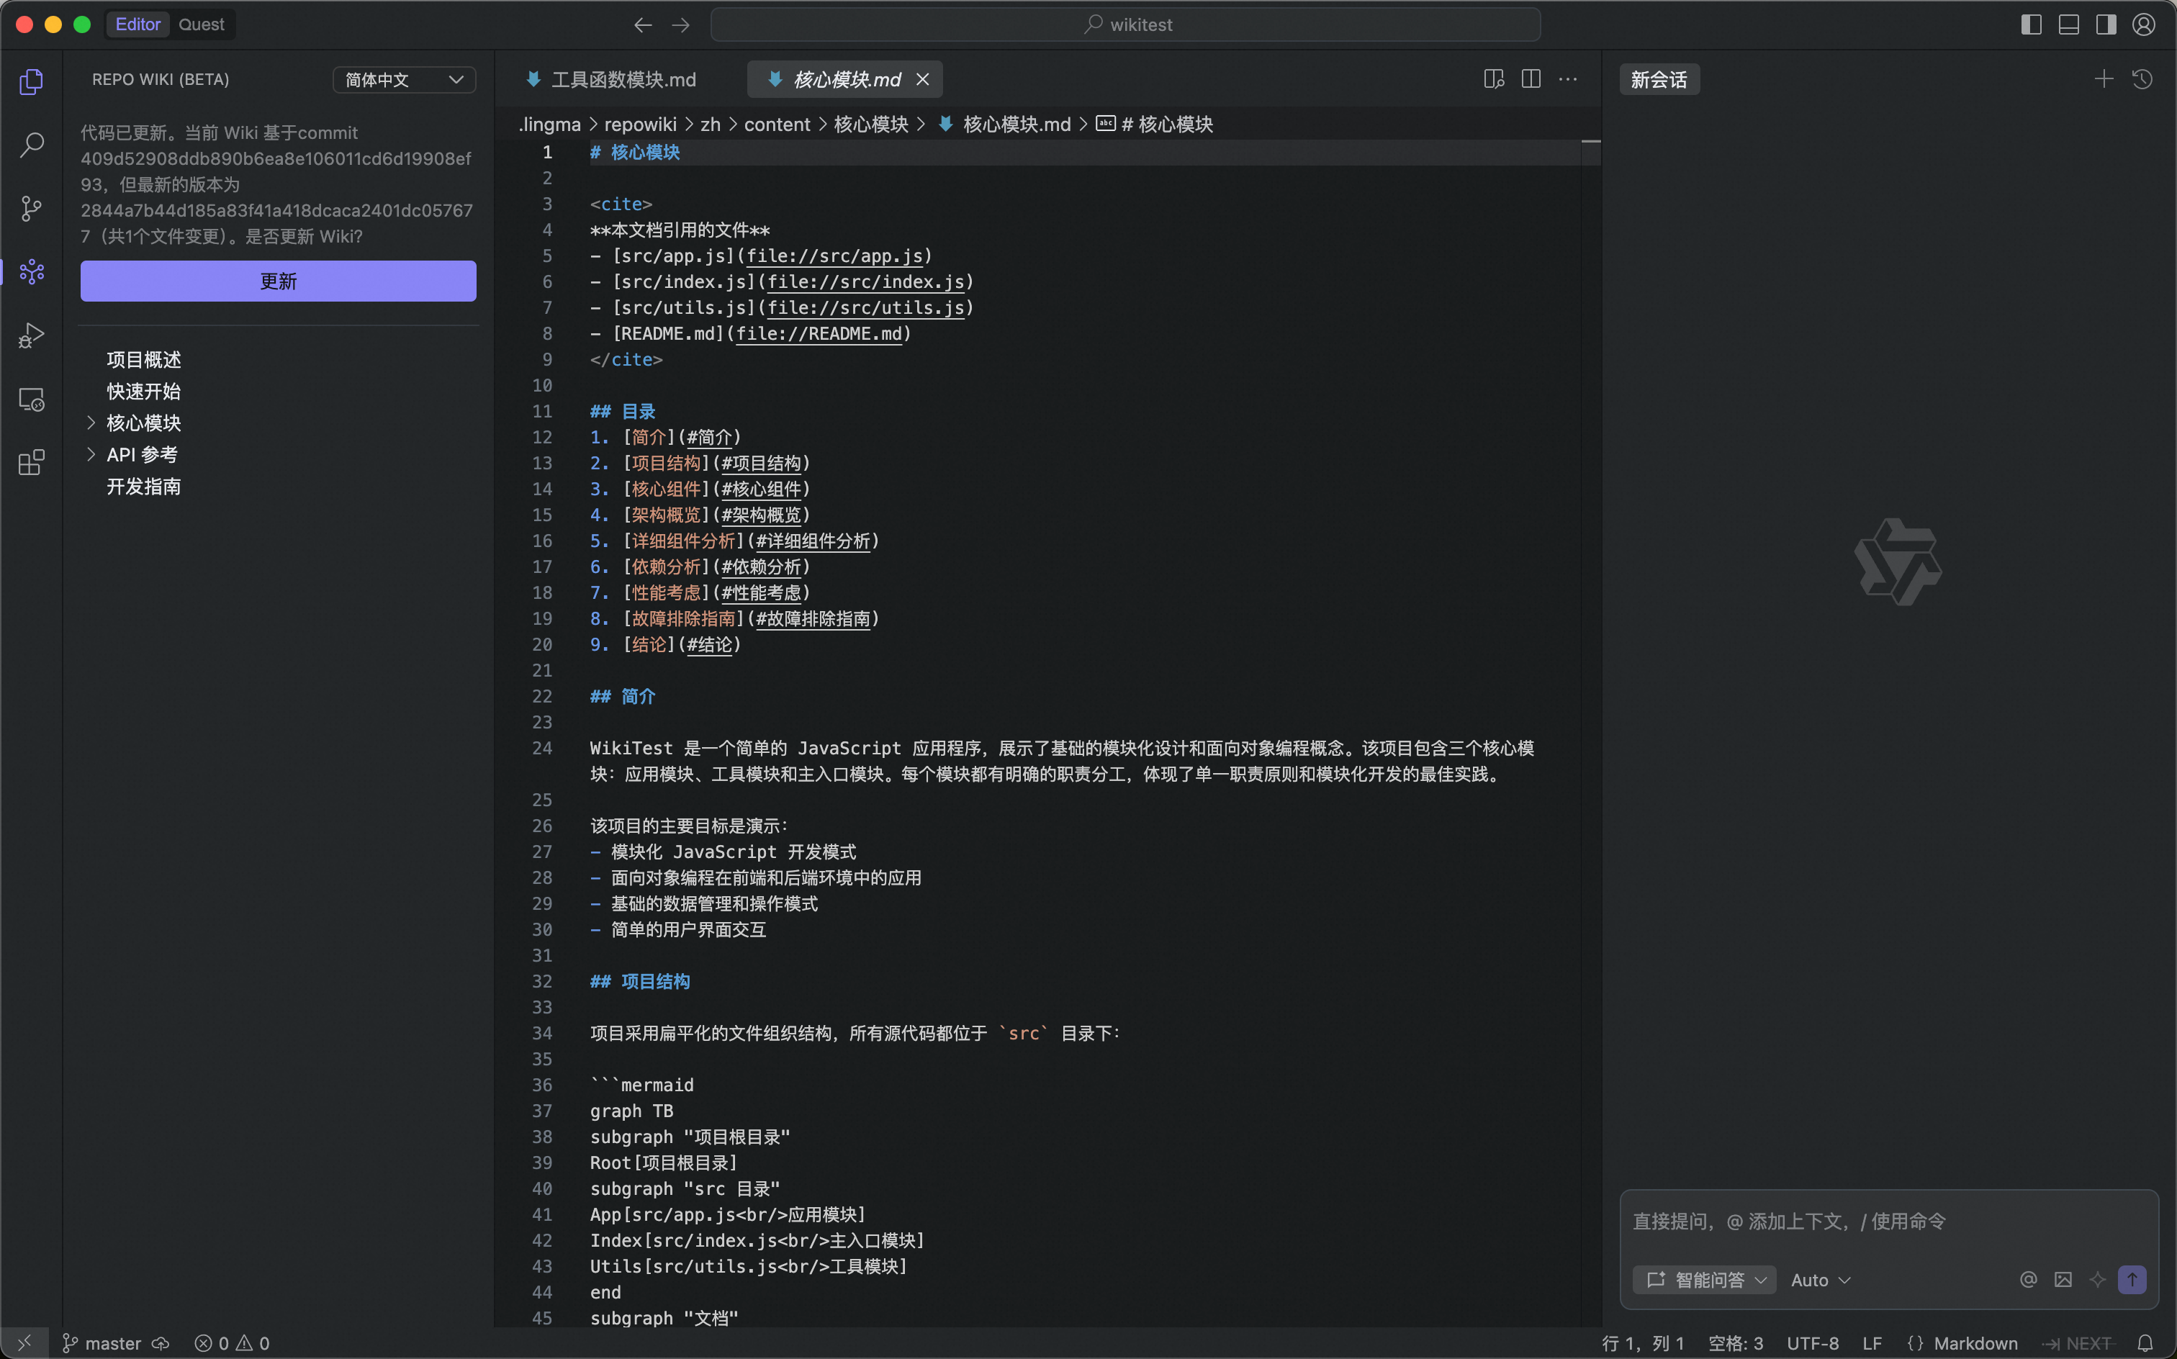This screenshot has width=2177, height=1359.
Task: Click chat history icon in AI panel
Action: 2142,79
